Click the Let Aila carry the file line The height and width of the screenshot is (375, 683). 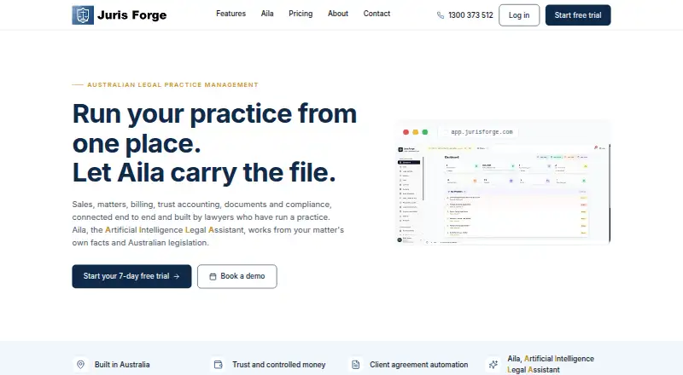pyautogui.click(x=204, y=173)
